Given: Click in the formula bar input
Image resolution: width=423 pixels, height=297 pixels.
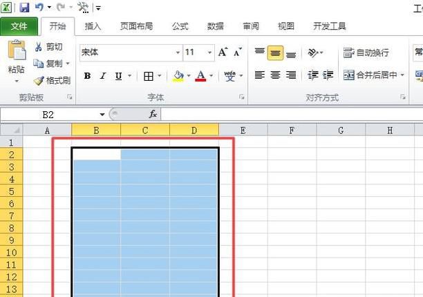Looking at the screenshot, I should 292,114.
